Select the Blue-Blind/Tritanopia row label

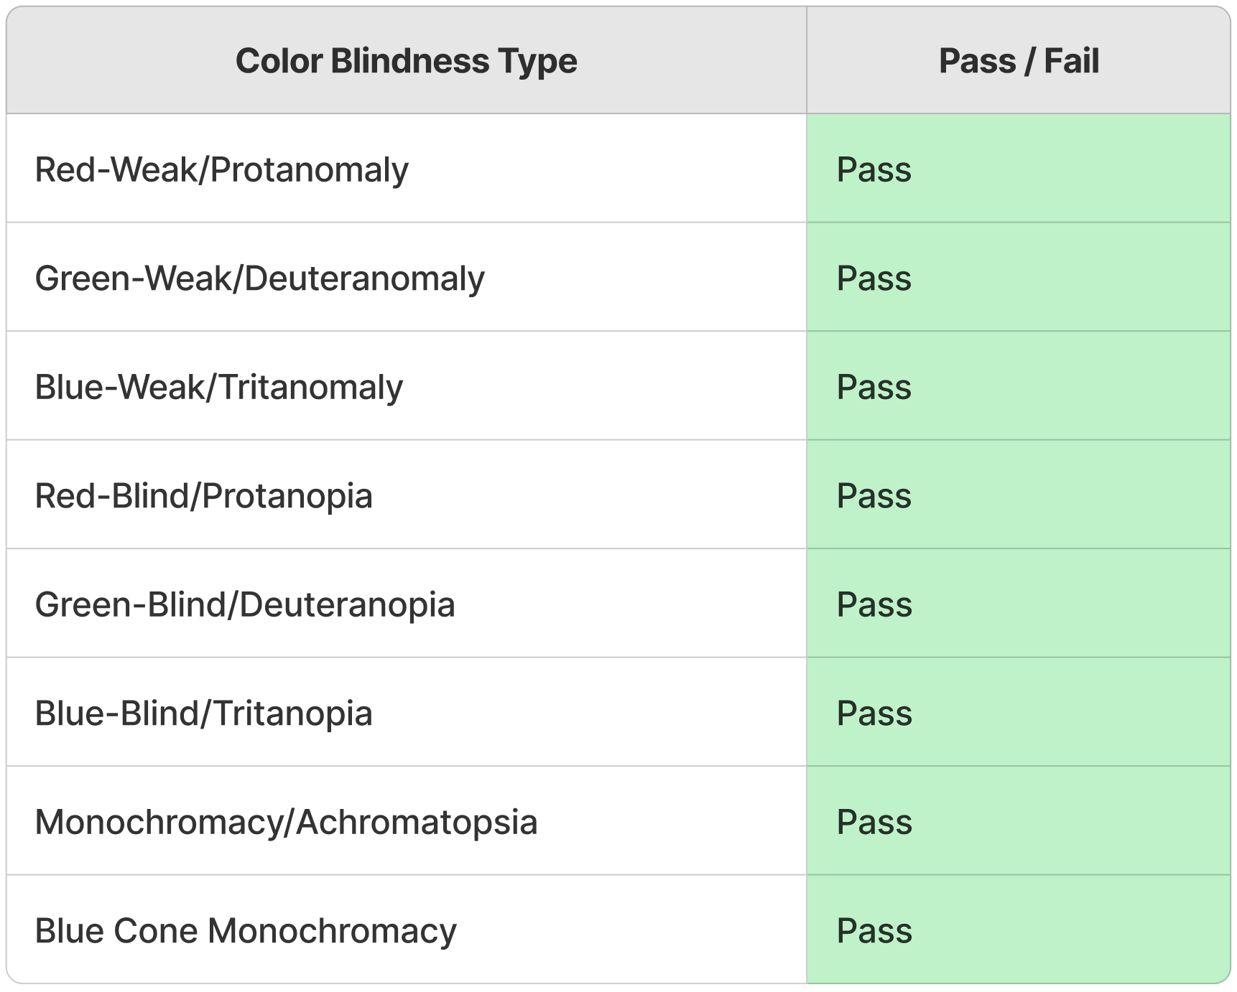203,713
